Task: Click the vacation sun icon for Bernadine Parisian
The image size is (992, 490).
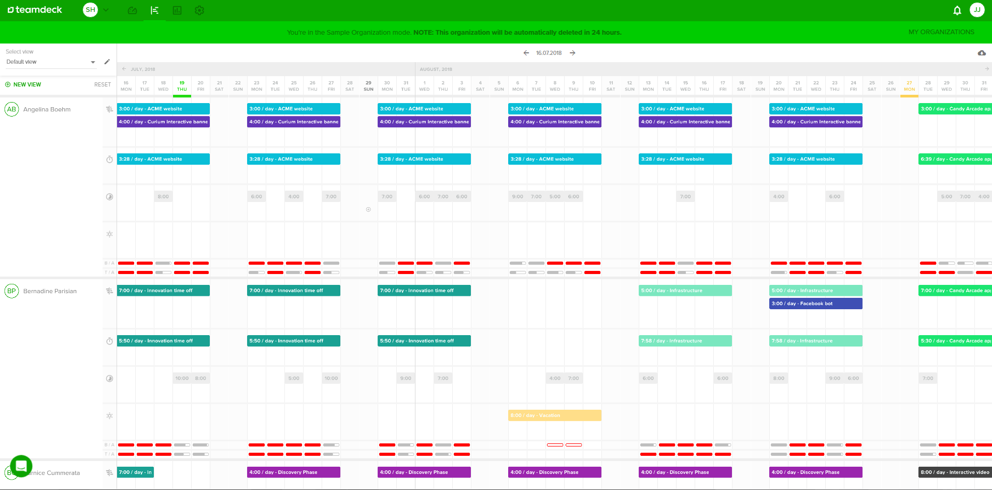Action: [109, 416]
